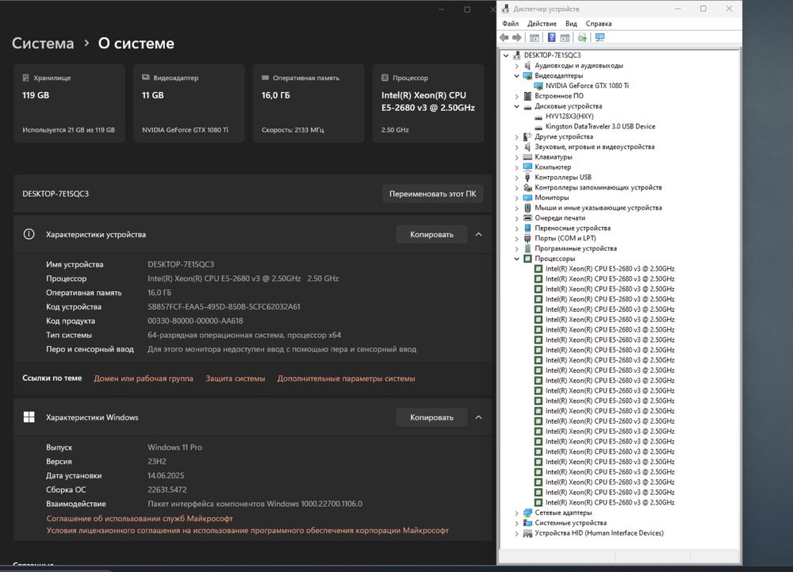
Task: Click the Windows logo beside Характеристики Windows
Action: (x=29, y=417)
